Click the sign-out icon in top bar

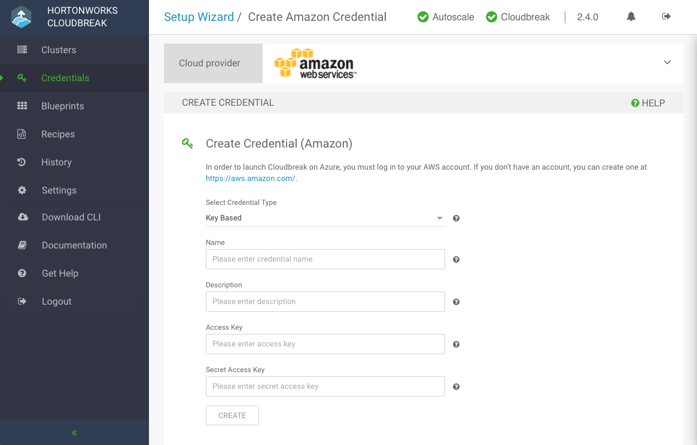pyautogui.click(x=666, y=17)
